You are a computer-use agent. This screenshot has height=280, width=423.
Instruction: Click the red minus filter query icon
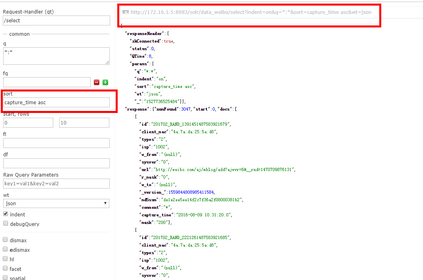97,82
